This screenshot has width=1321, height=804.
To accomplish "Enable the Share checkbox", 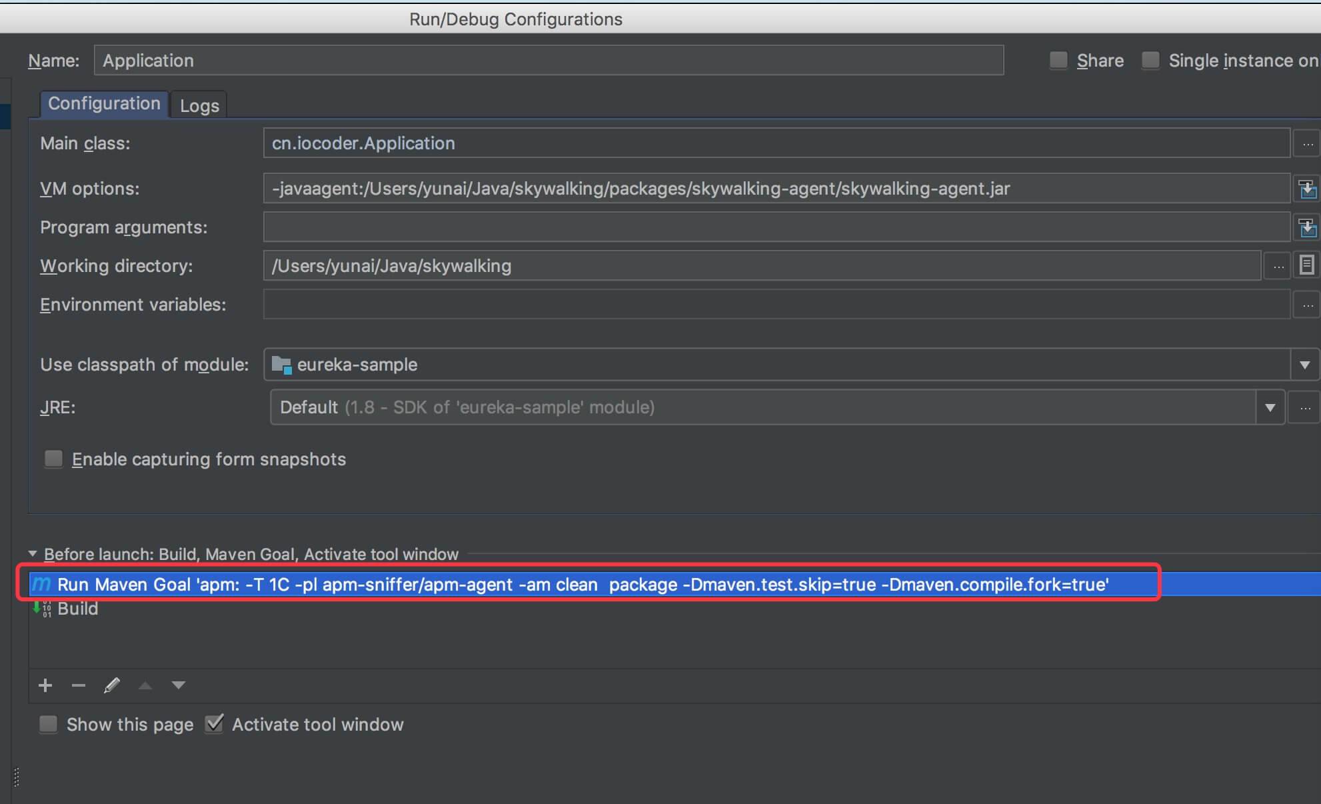I will coord(1058,61).
